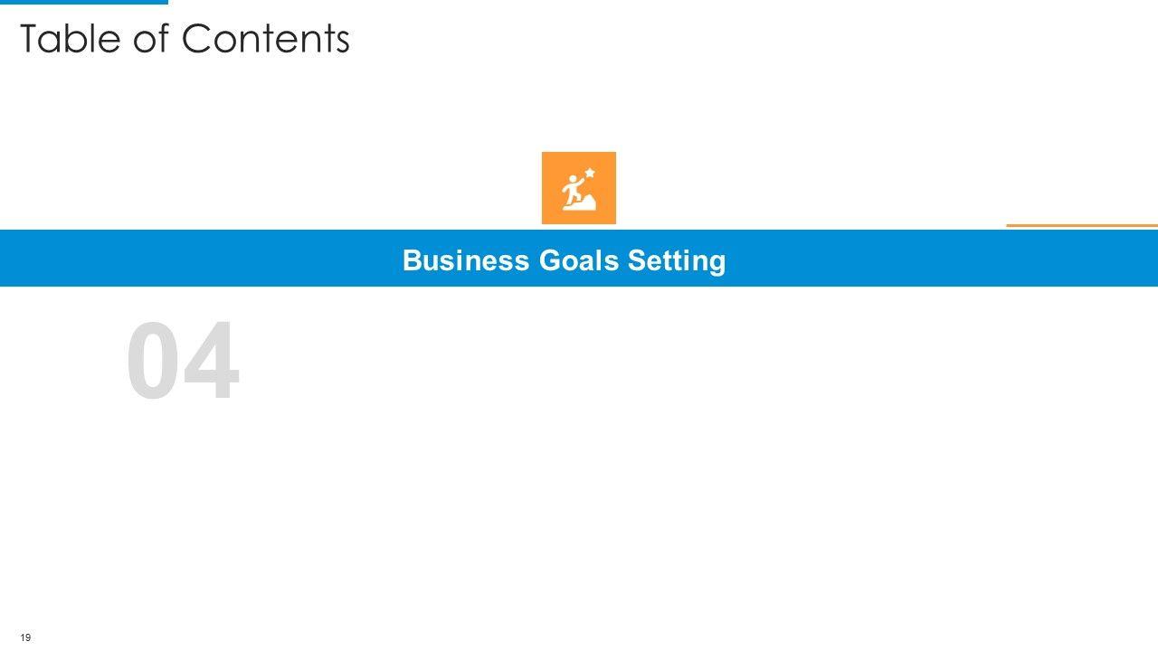Click the digit "4" in the gray number

point(213,362)
